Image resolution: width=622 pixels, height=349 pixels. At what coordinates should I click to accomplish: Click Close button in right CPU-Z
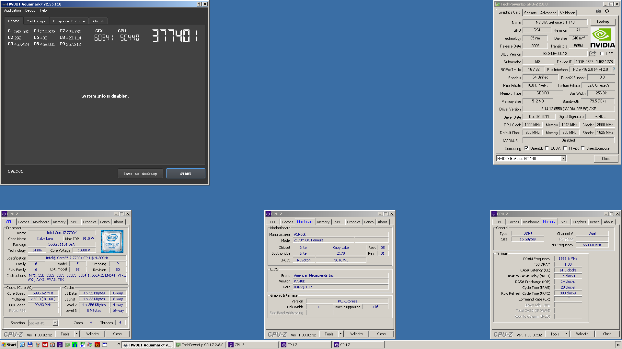click(607, 334)
